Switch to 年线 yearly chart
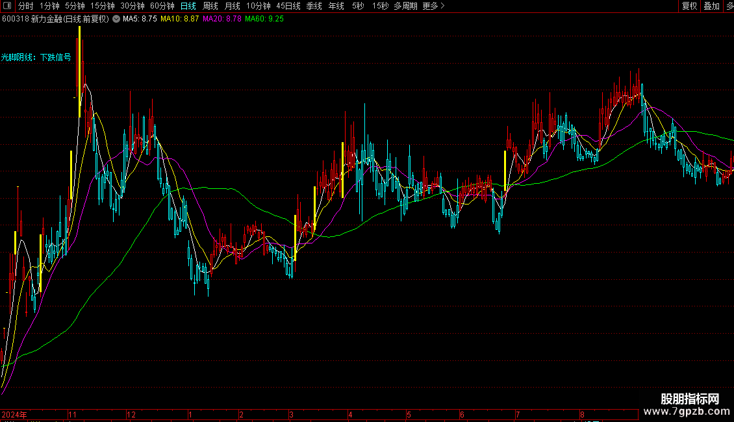The width and height of the screenshot is (734, 422). coord(336,6)
